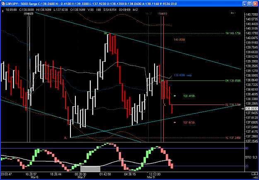Click the gray 10:37 vertical time marker label
259x180 pixels.
click(148, 14)
